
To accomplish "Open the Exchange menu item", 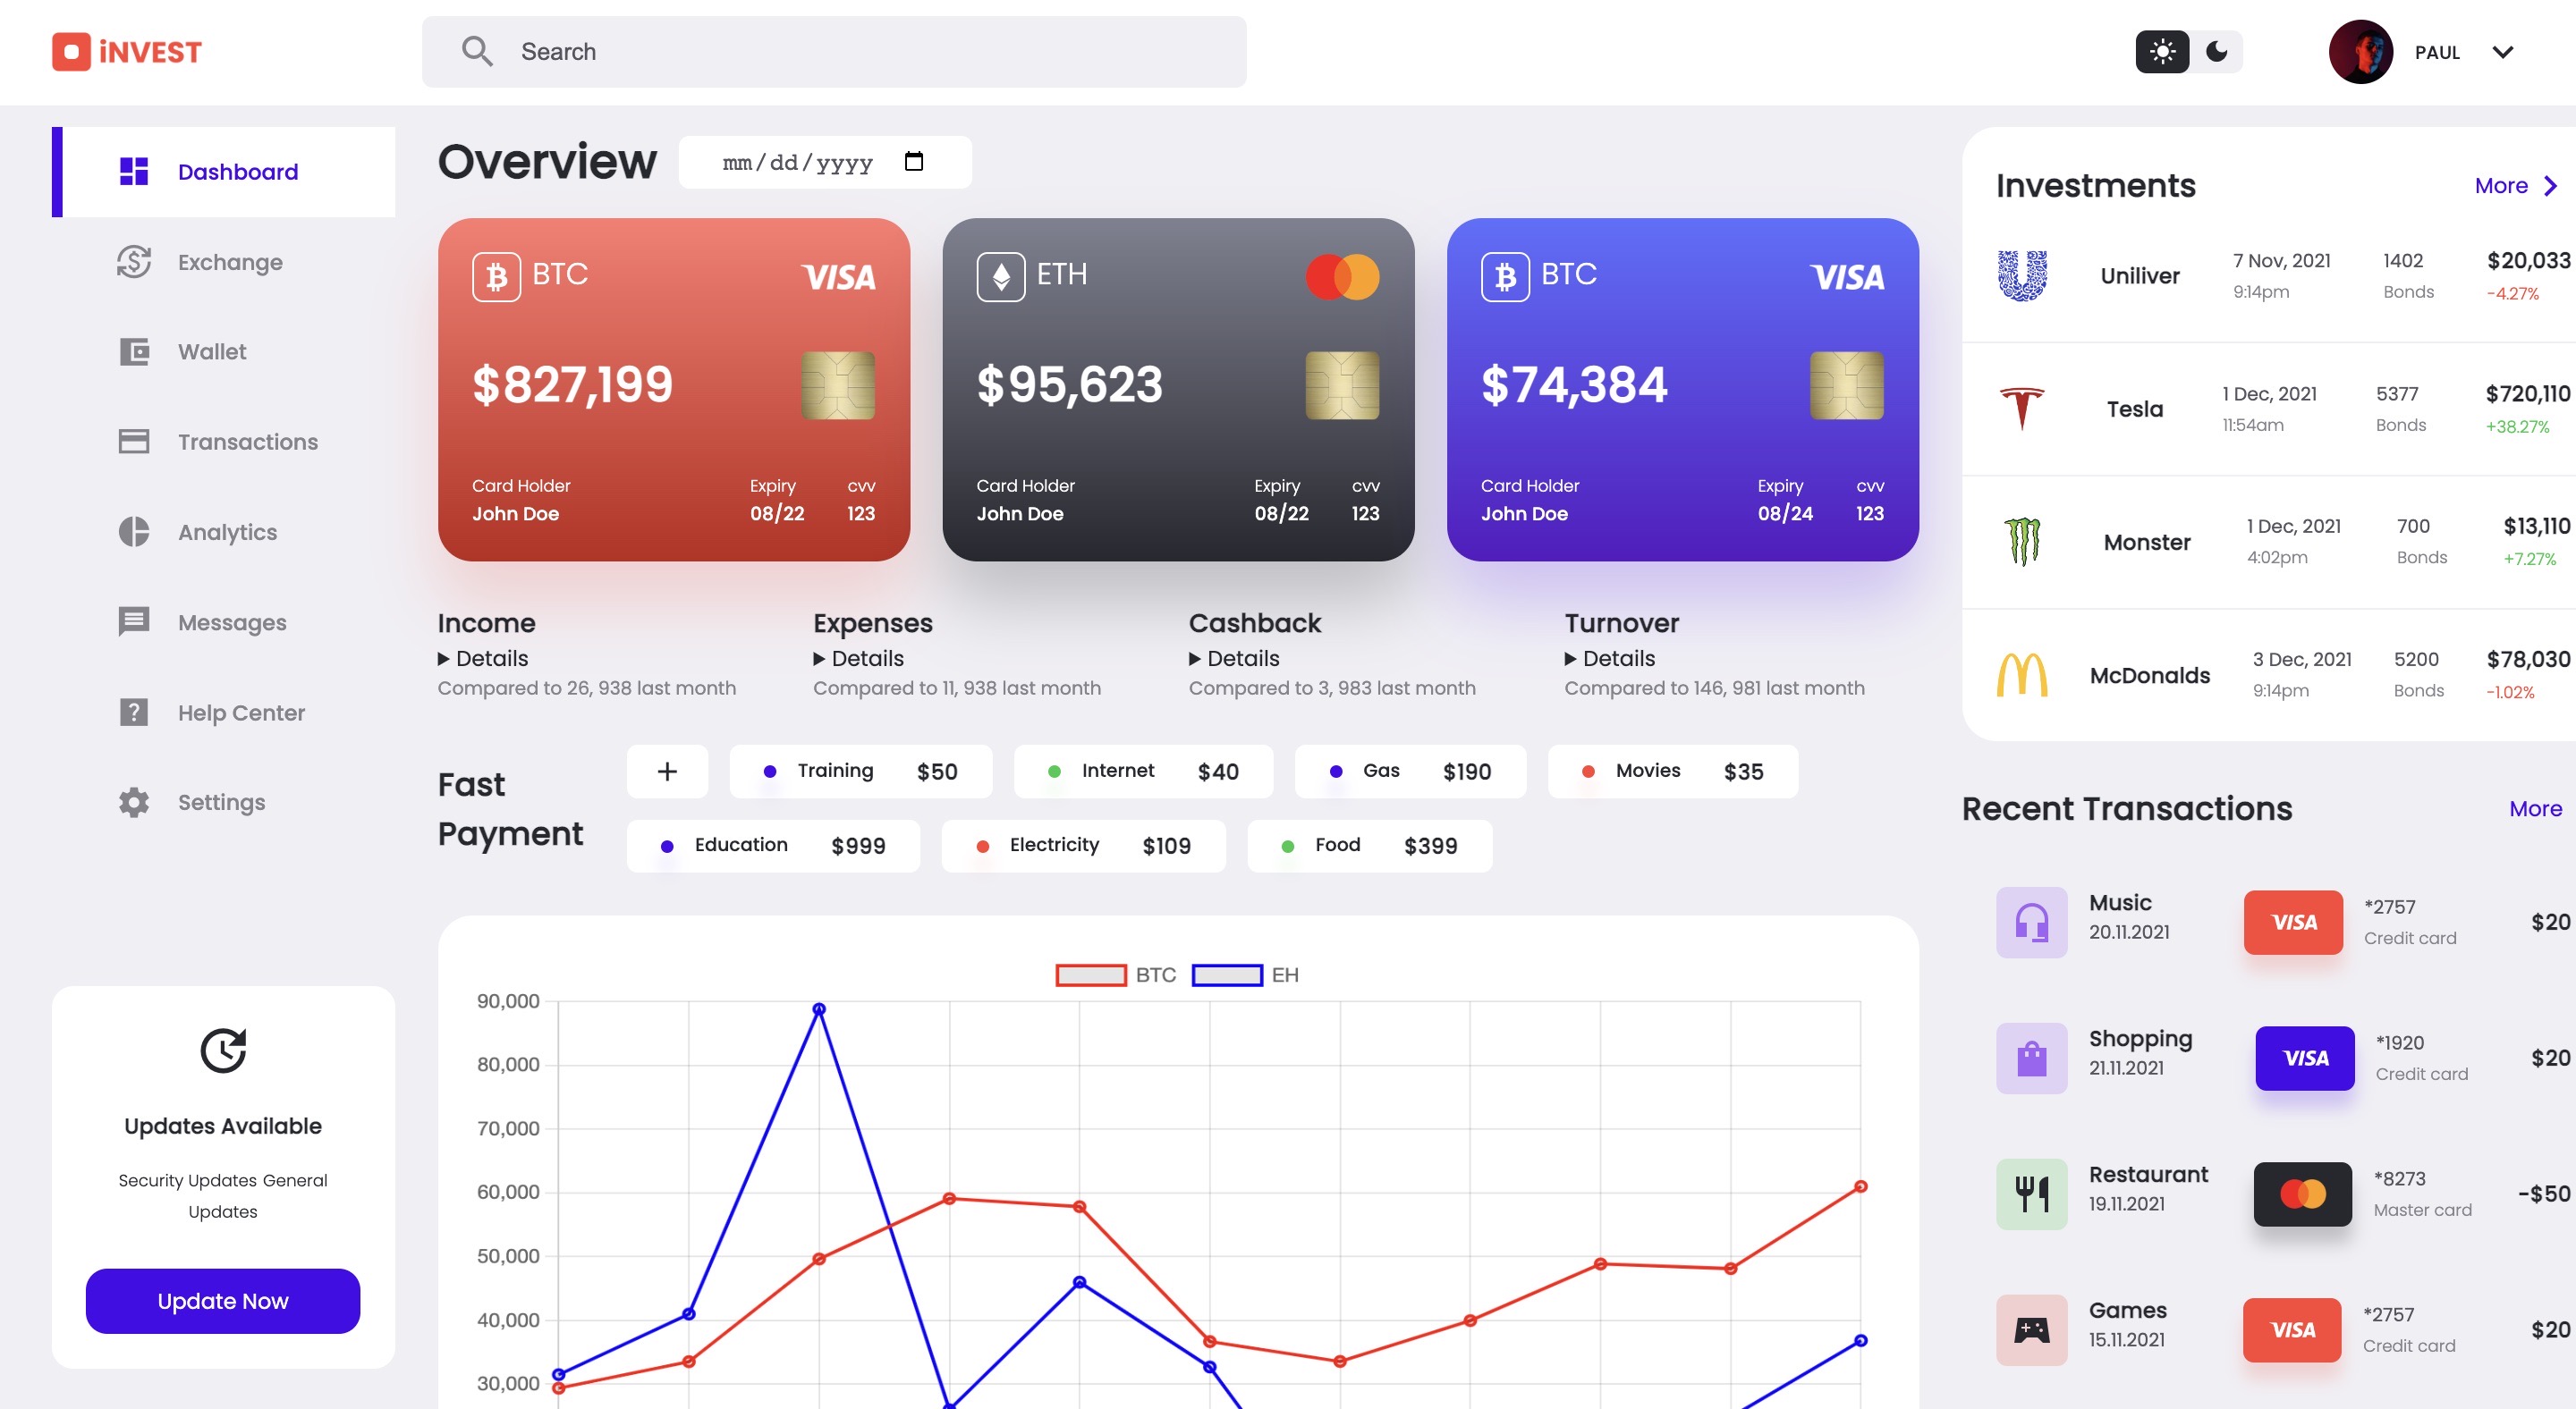I will click(223, 262).
